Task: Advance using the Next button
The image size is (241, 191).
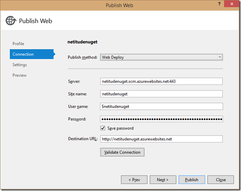Action: [x=163, y=180]
